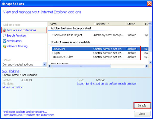
Task: Select InPrivate Filtering add-on type
Action: point(17,46)
